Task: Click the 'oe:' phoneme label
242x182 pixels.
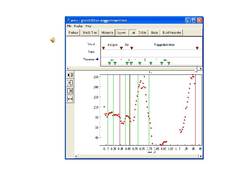Action: pos(165,60)
